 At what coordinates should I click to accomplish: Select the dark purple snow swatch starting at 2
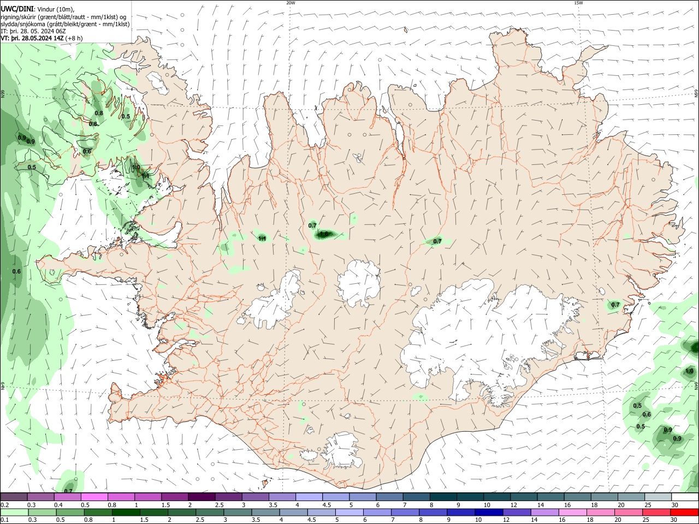click(202, 497)
